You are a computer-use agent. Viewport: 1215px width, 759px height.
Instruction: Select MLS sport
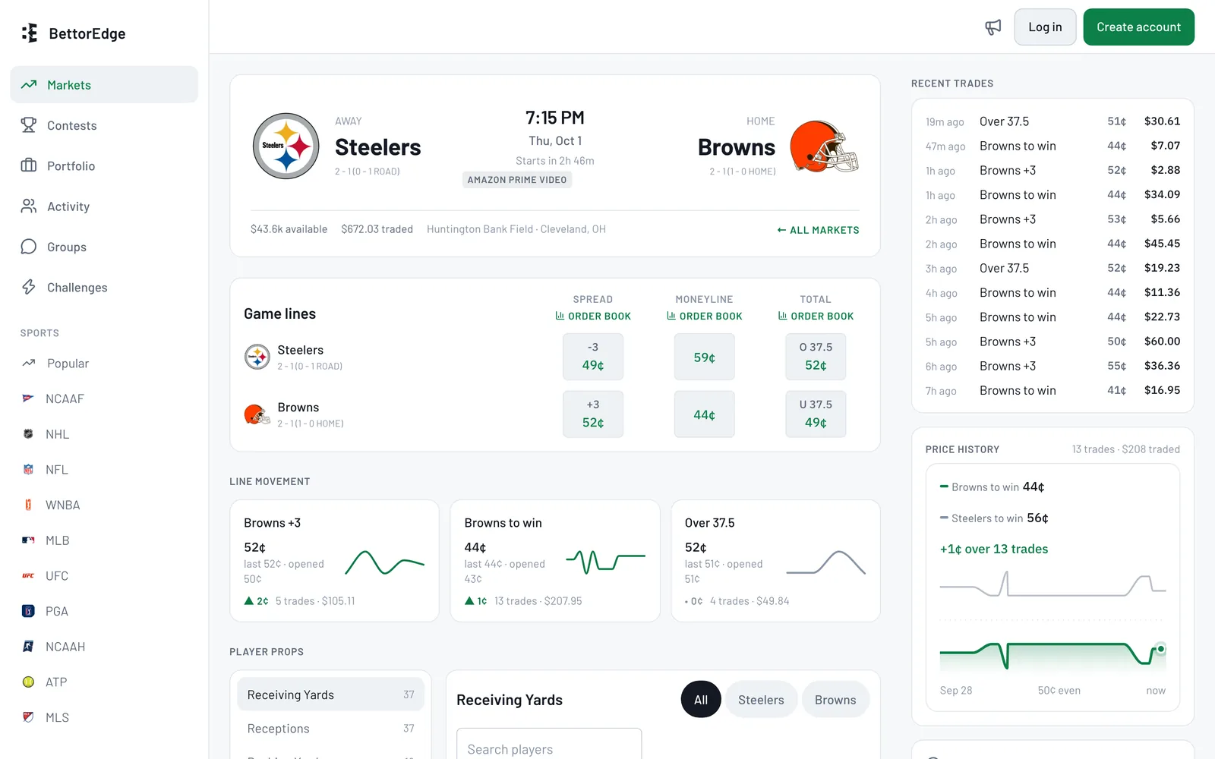pos(104,717)
